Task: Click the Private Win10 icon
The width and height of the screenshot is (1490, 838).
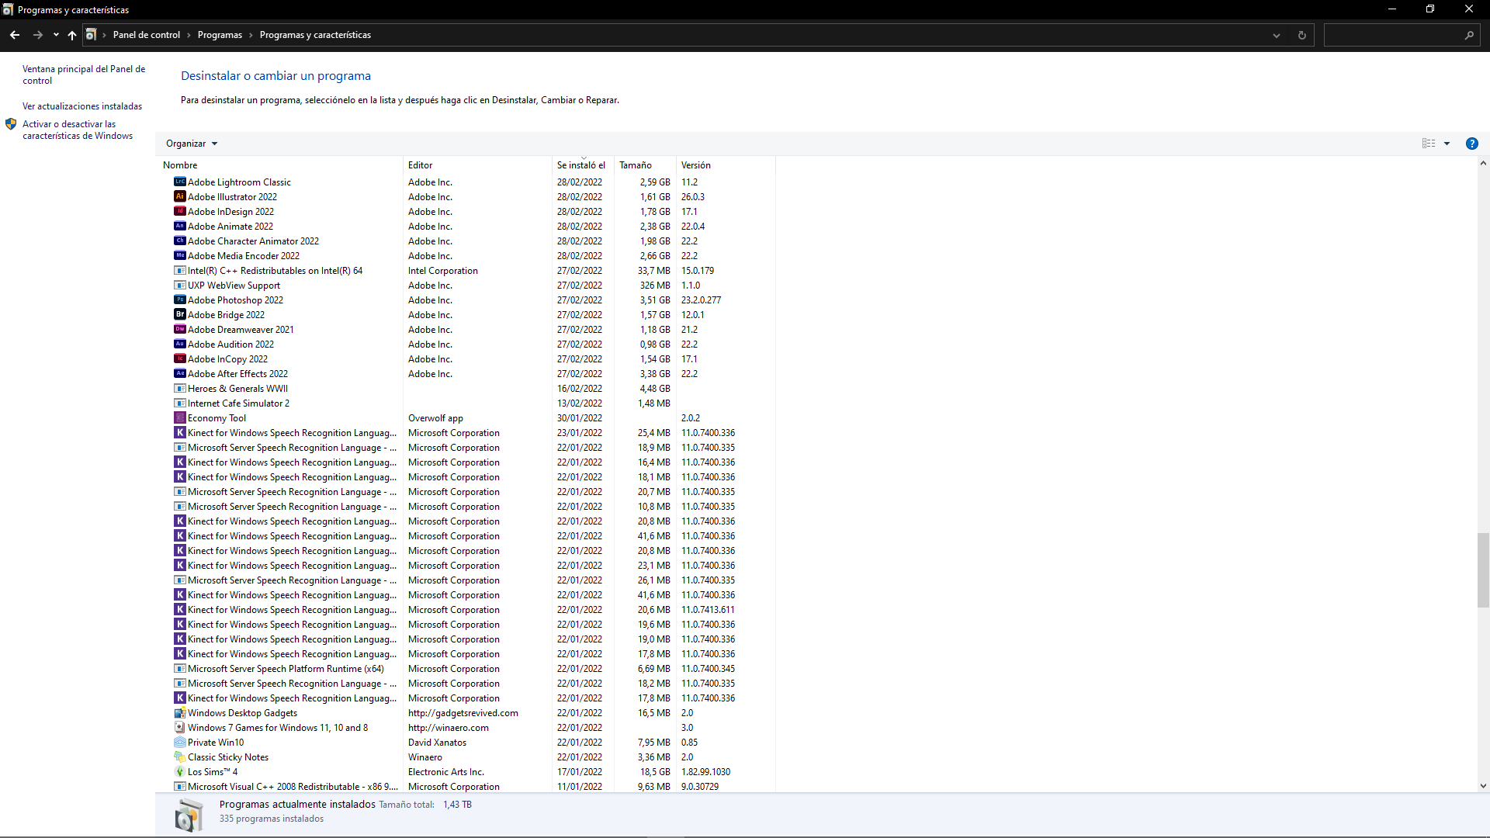Action: 180,742
